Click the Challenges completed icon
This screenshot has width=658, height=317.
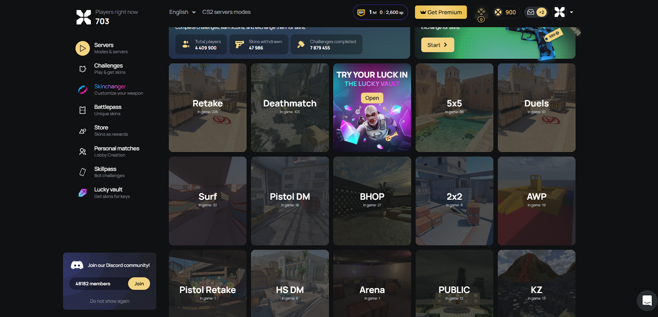pos(301,44)
